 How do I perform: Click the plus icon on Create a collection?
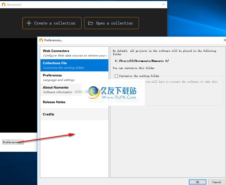(x=29, y=23)
